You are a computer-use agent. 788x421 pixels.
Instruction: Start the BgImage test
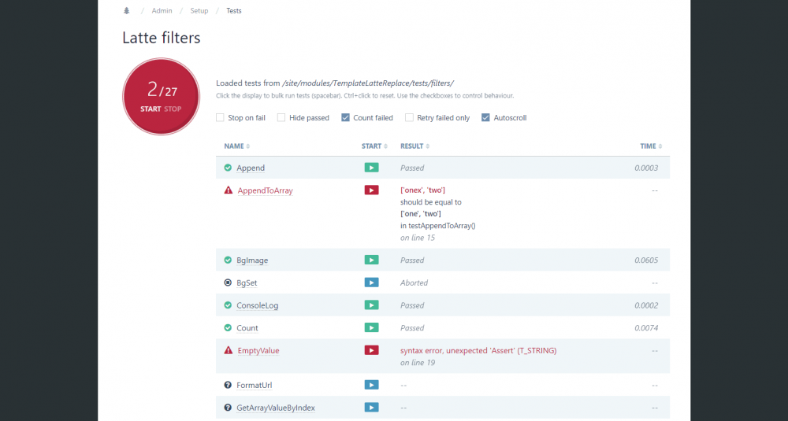pyautogui.click(x=371, y=260)
